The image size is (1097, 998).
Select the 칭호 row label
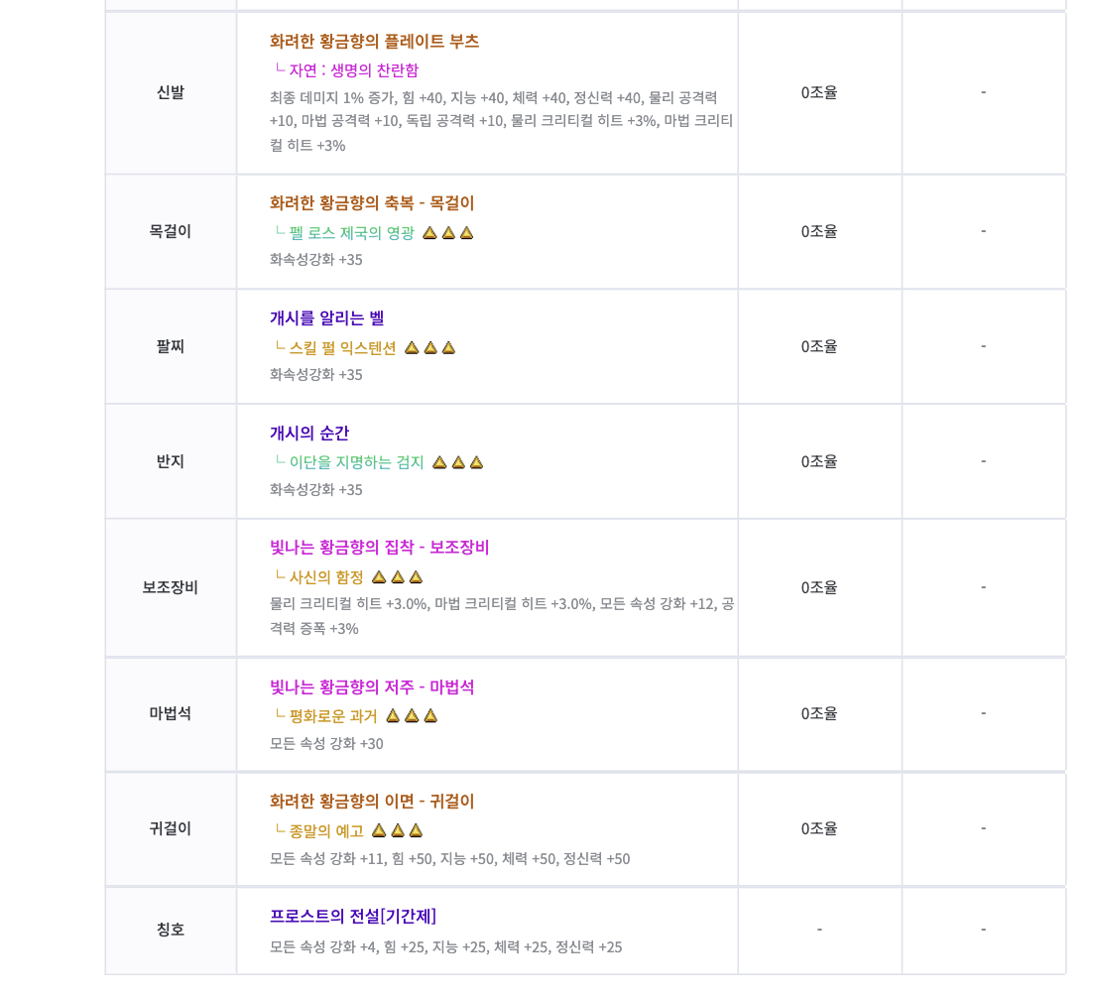171,930
